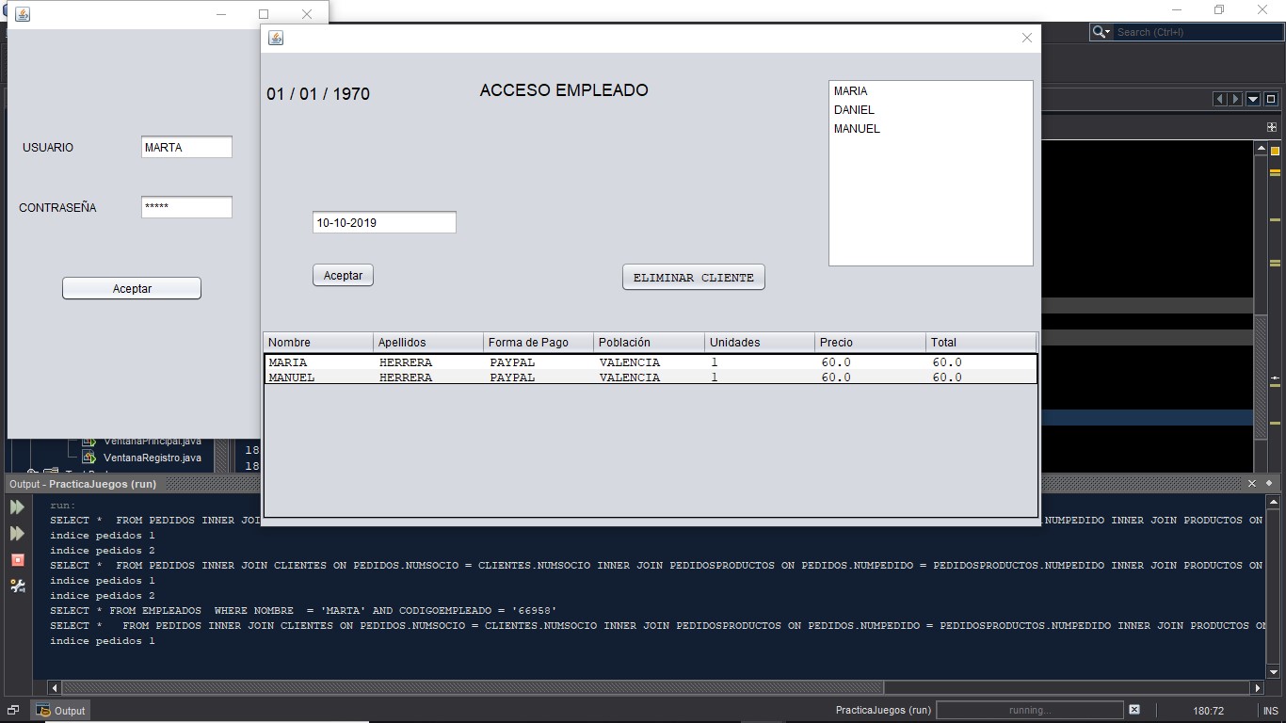Select MANUEL row name cell in table

320,378
